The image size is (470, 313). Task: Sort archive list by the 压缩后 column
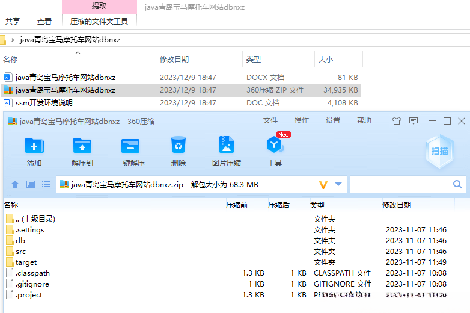(x=279, y=205)
